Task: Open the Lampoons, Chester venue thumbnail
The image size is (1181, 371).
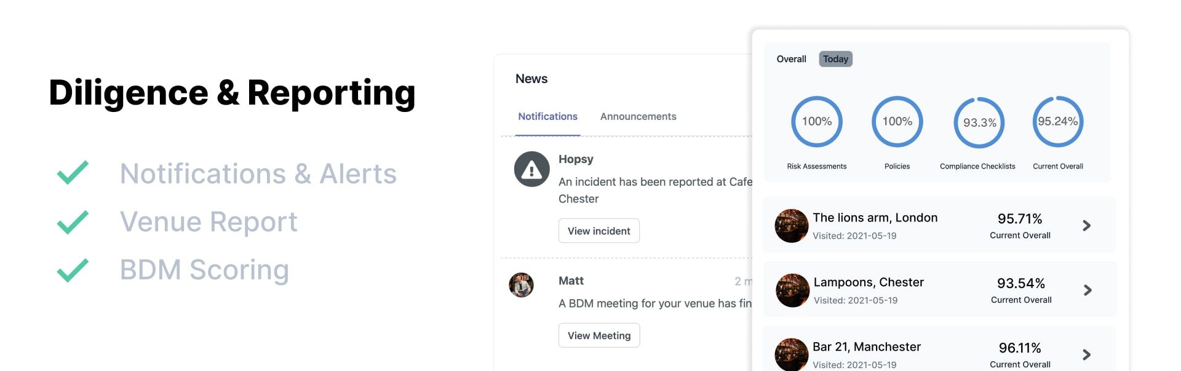Action: [x=792, y=290]
